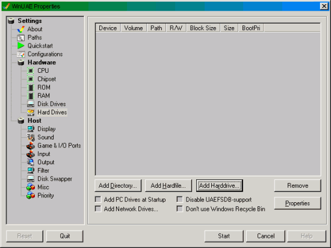
Task: Click the Priority colored cubes icon
Action: (31, 196)
